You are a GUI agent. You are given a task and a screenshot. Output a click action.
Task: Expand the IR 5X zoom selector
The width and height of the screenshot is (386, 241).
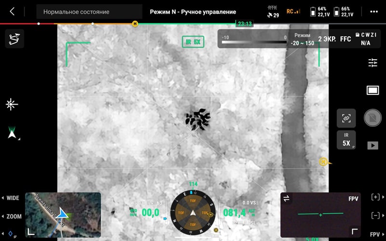tap(346, 140)
